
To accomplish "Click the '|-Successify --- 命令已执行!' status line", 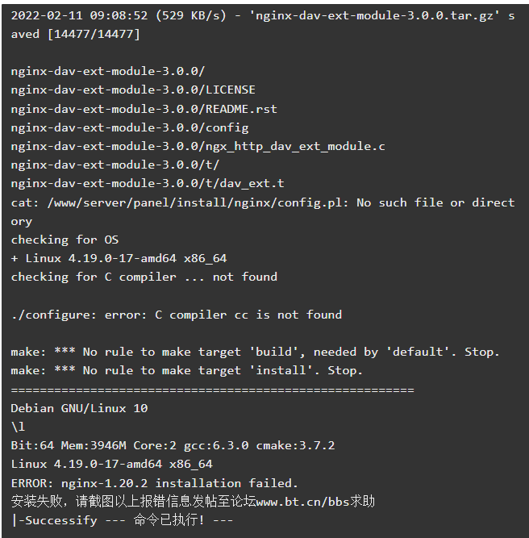I will click(122, 520).
